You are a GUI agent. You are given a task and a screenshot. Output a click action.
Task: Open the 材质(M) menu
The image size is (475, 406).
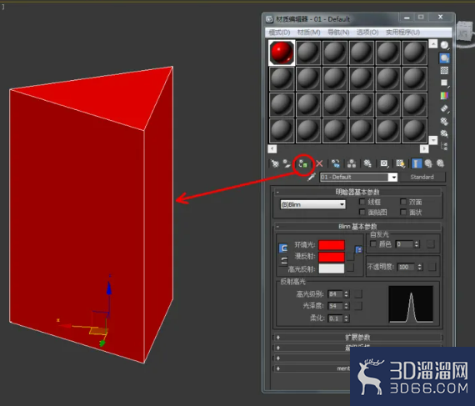308,33
